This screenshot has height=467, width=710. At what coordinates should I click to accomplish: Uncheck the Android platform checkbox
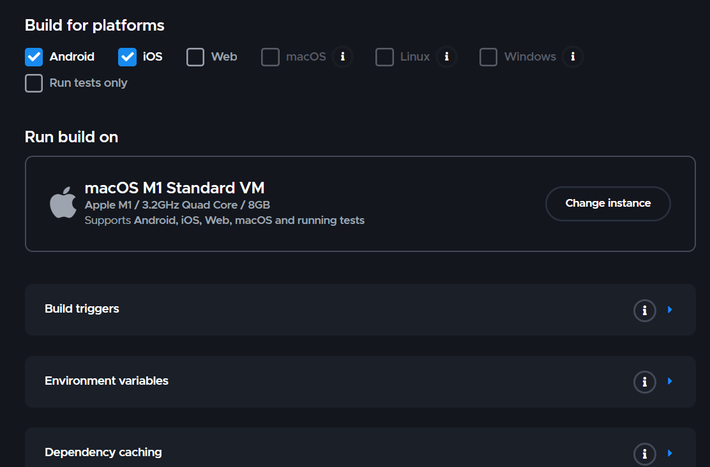(34, 57)
